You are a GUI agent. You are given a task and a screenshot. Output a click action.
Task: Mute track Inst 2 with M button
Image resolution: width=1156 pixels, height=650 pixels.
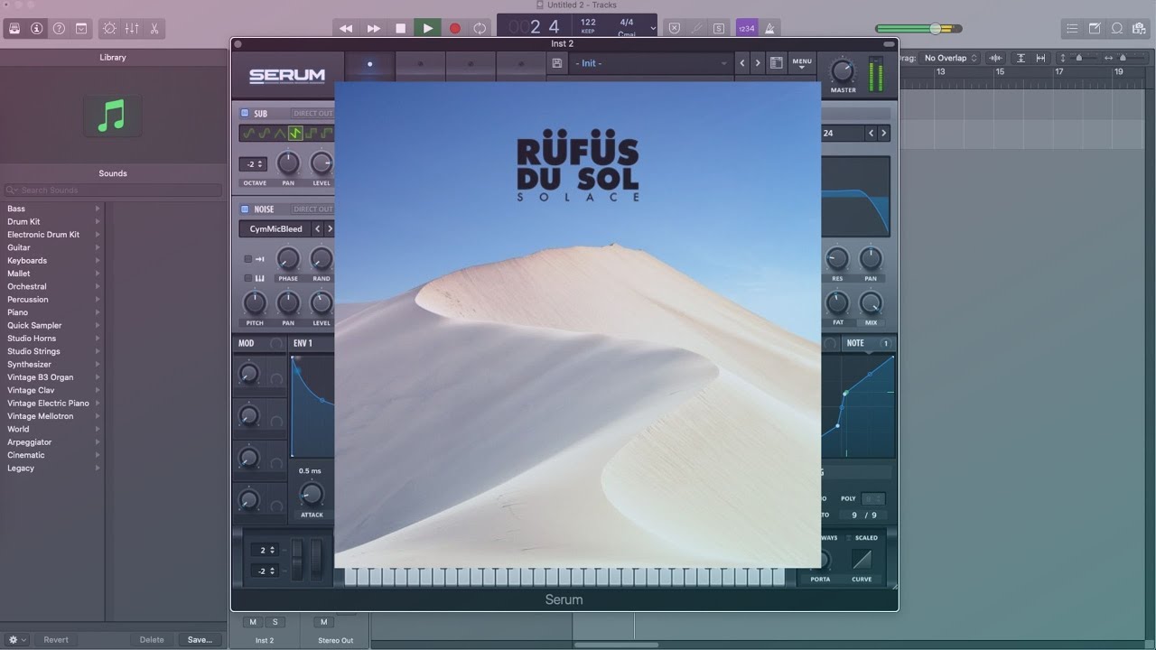tap(253, 622)
